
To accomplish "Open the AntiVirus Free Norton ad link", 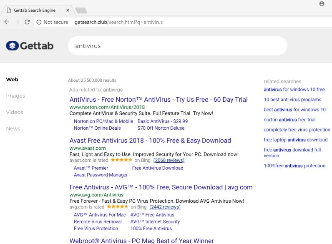I will 158,100.
